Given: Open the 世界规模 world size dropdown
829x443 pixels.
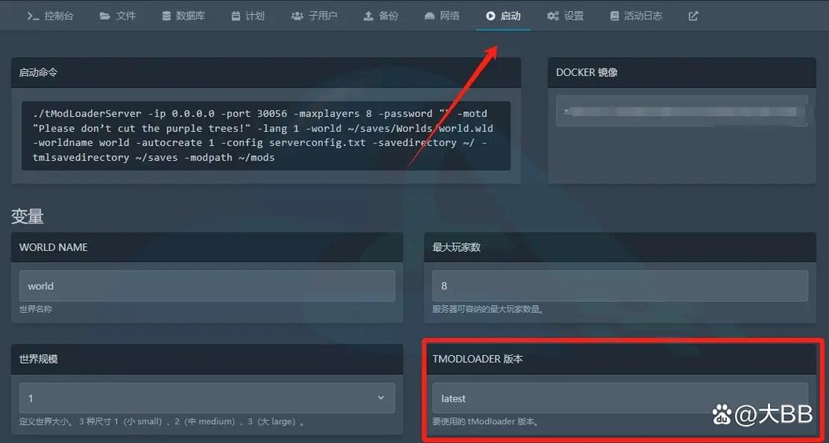Looking at the screenshot, I should point(207,398).
